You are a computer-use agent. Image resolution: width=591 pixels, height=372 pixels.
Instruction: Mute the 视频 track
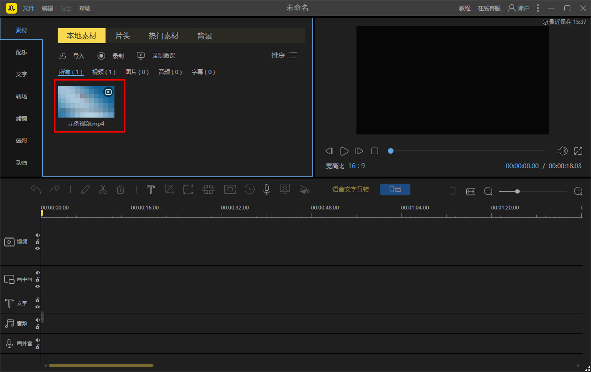38,235
